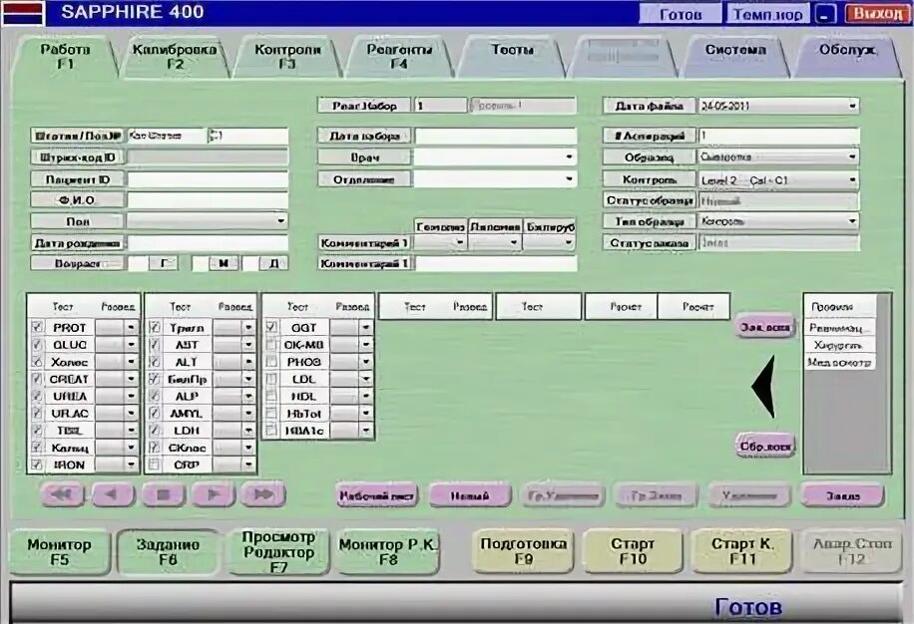Screen dimensions: 914x624
Task: Click the red Выход button
Action: point(877,13)
